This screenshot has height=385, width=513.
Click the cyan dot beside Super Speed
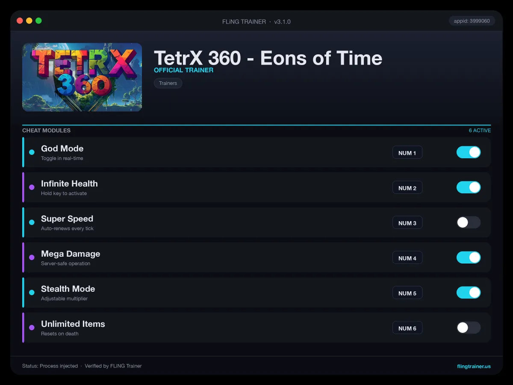[32, 222]
